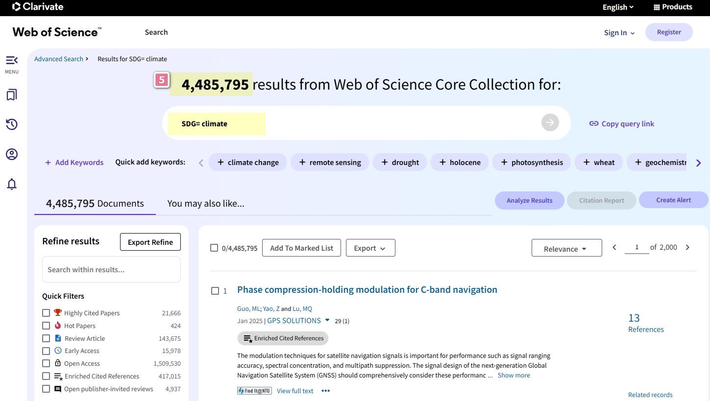Add the wheat keyword chip
The width and height of the screenshot is (710, 401).
599,163
